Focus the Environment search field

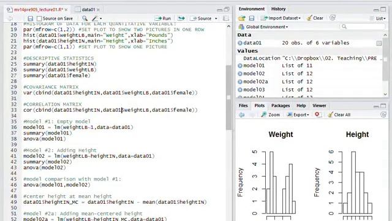tap(363, 26)
